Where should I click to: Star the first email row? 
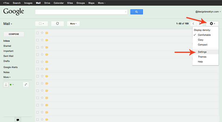pyautogui.click(x=42, y=33)
